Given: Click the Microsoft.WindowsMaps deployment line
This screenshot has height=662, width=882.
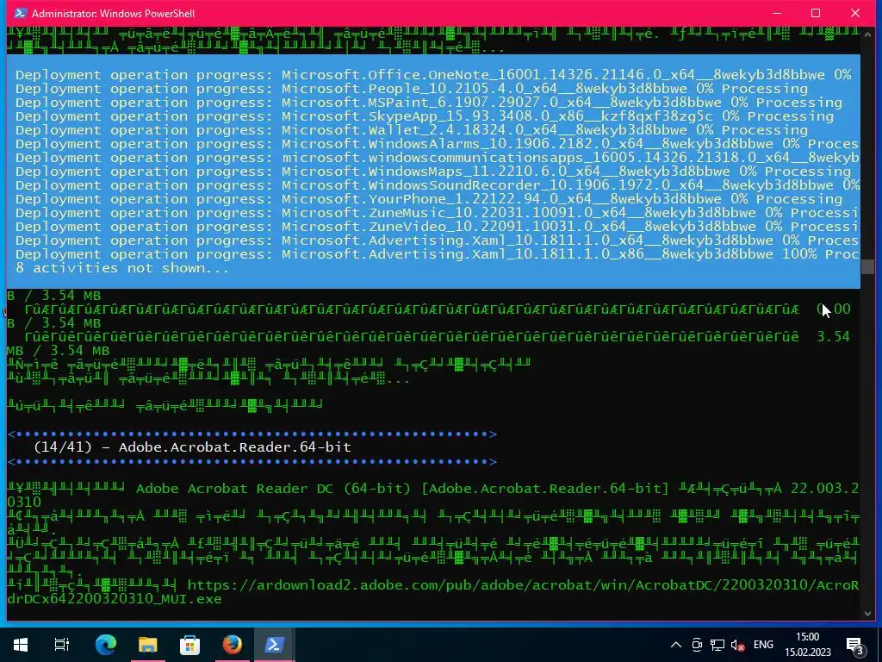Looking at the screenshot, I should tap(433, 172).
